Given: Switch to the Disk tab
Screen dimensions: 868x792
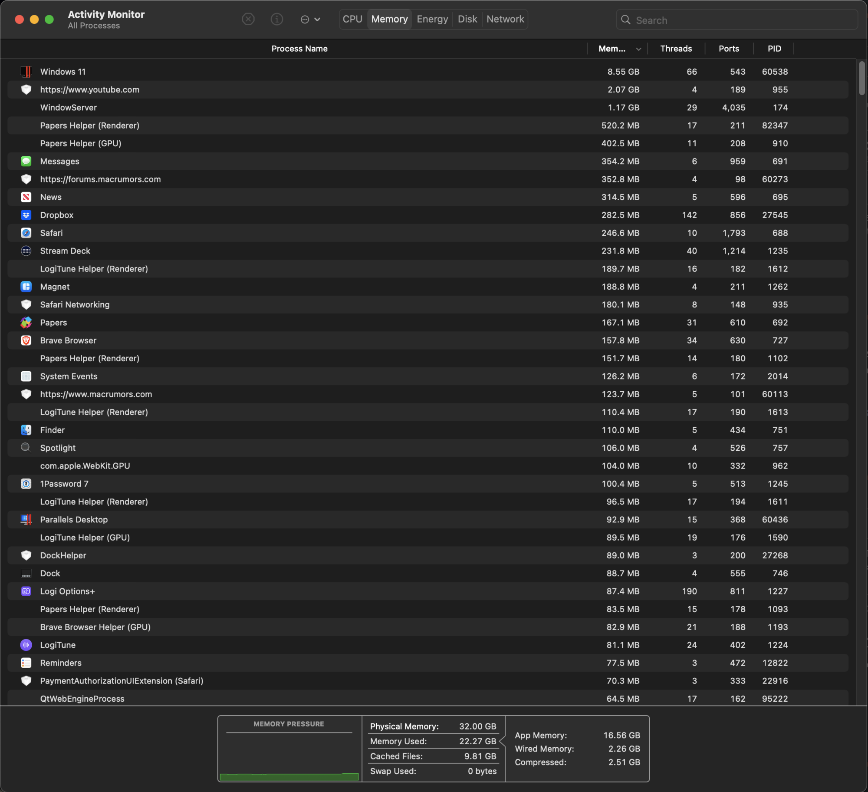Looking at the screenshot, I should (x=467, y=19).
